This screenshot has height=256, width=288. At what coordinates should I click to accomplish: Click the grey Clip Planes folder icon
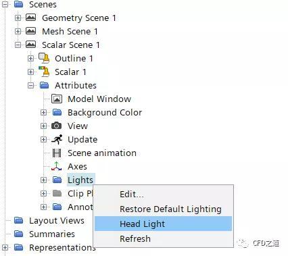pyautogui.click(x=57, y=193)
